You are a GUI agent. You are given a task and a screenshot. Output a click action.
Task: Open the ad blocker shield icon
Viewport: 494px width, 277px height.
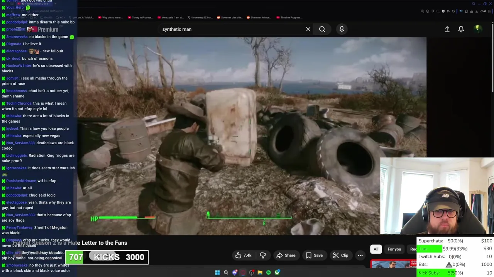pyautogui.click(x=443, y=11)
